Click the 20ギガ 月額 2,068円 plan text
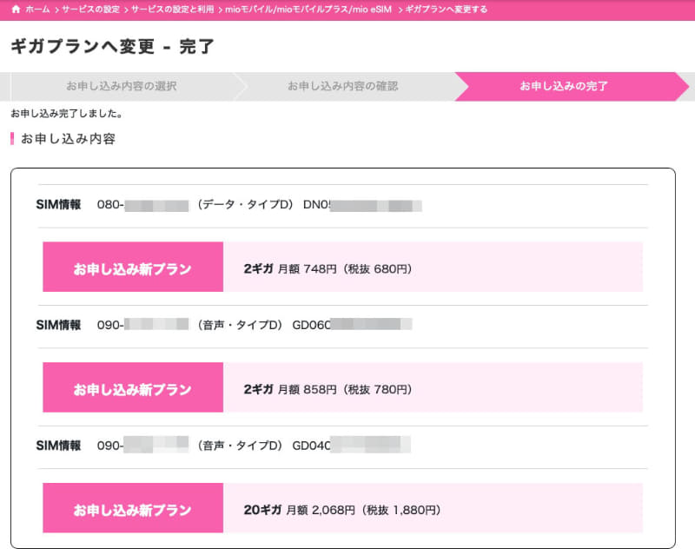695x555 pixels. click(342, 510)
